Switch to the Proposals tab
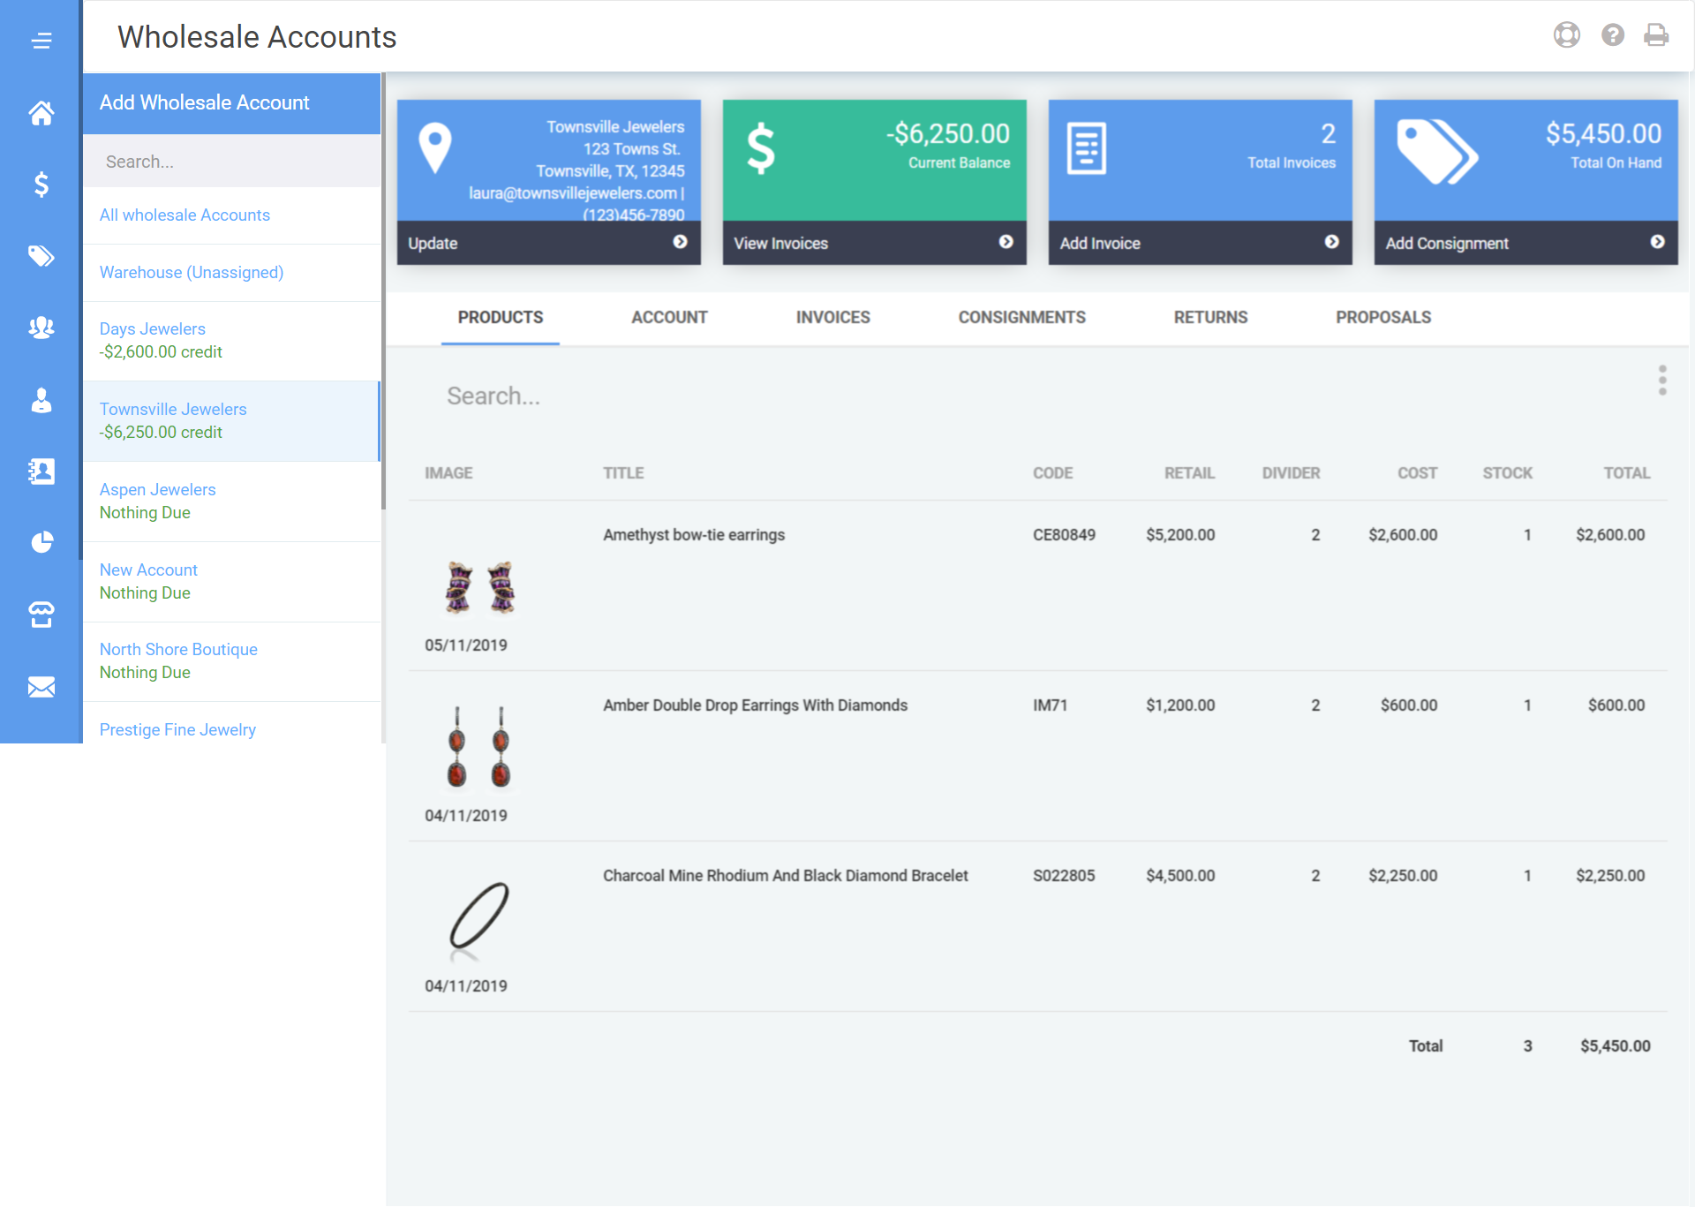This screenshot has width=1695, height=1207. tap(1383, 317)
